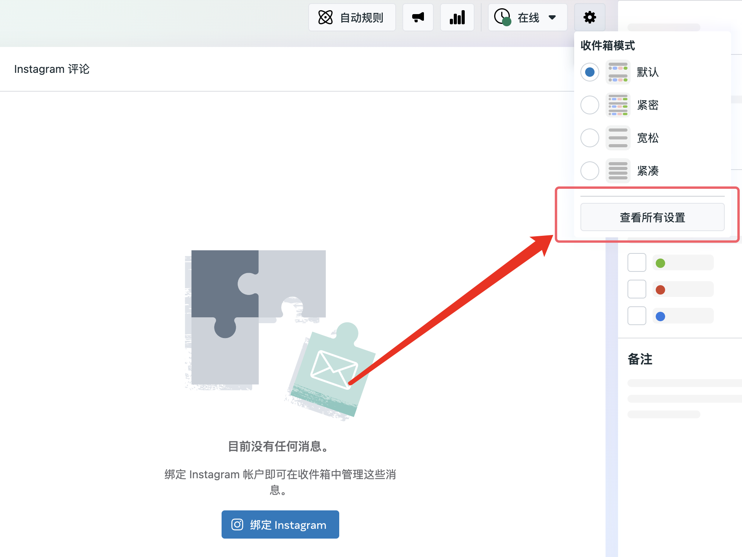Click the 宽松 layout preview icon
Image resolution: width=742 pixels, height=557 pixels.
[x=618, y=138]
